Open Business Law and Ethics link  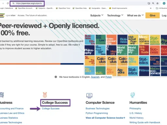click(x=12, y=113)
